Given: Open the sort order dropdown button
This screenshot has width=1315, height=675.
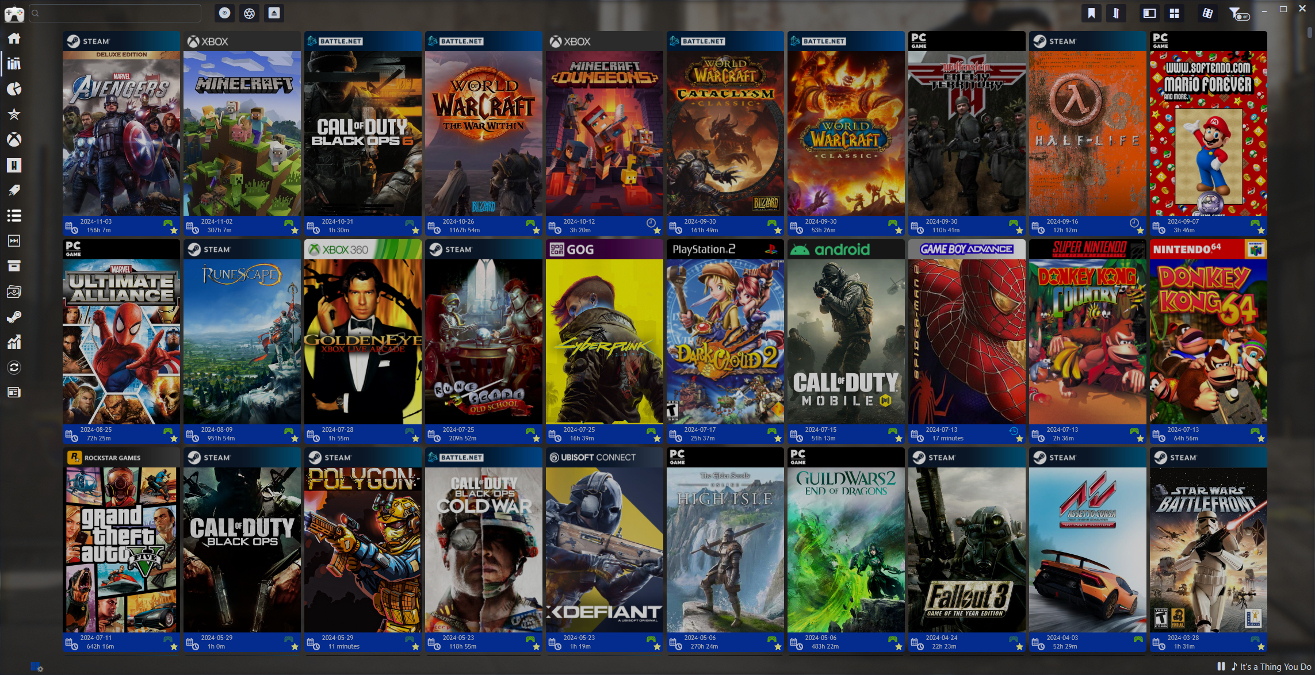Looking at the screenshot, I should [1116, 13].
